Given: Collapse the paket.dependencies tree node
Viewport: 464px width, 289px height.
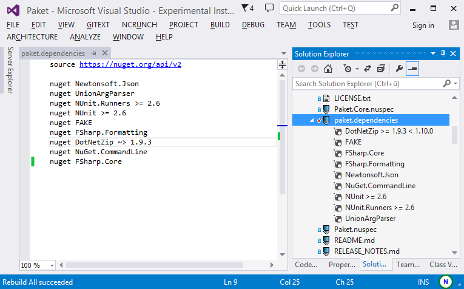Looking at the screenshot, I should point(312,120).
